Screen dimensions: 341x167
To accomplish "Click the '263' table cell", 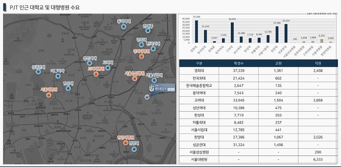I will [x=278, y=115].
